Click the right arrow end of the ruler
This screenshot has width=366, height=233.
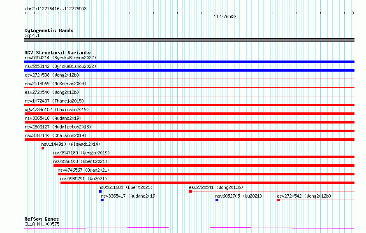(353, 13)
